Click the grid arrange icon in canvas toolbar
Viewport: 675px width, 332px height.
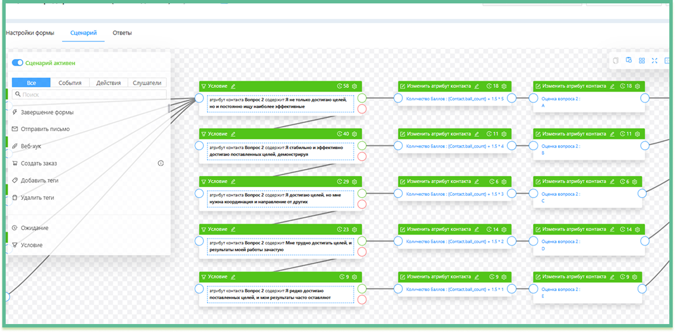pos(641,61)
